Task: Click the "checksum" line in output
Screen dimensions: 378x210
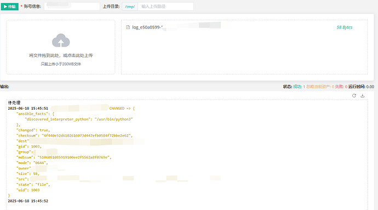Action: tap(75, 135)
